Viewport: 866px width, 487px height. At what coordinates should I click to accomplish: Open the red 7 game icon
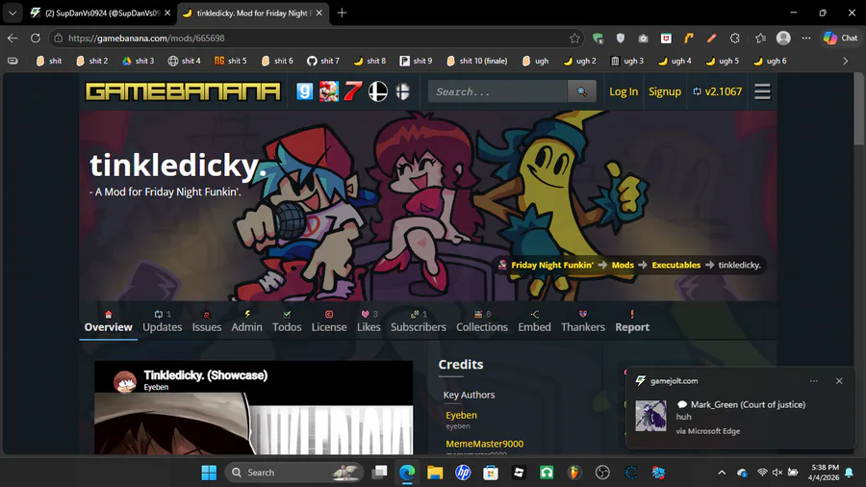click(x=353, y=91)
